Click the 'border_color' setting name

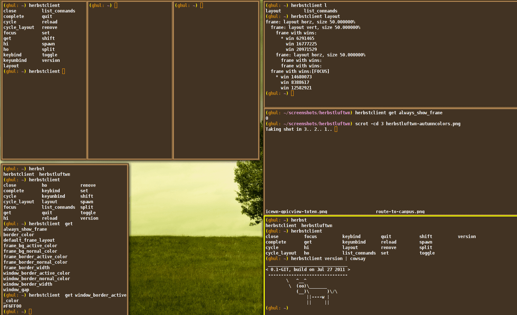19,235
